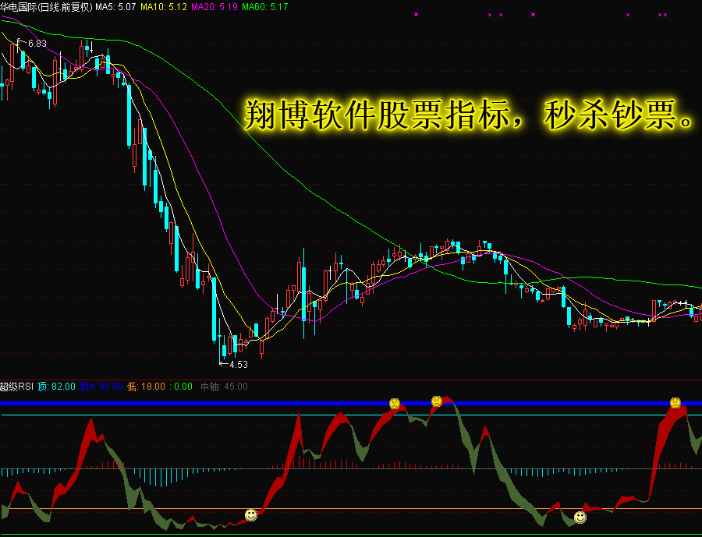Click the 超级RSI indicator name

(17, 387)
